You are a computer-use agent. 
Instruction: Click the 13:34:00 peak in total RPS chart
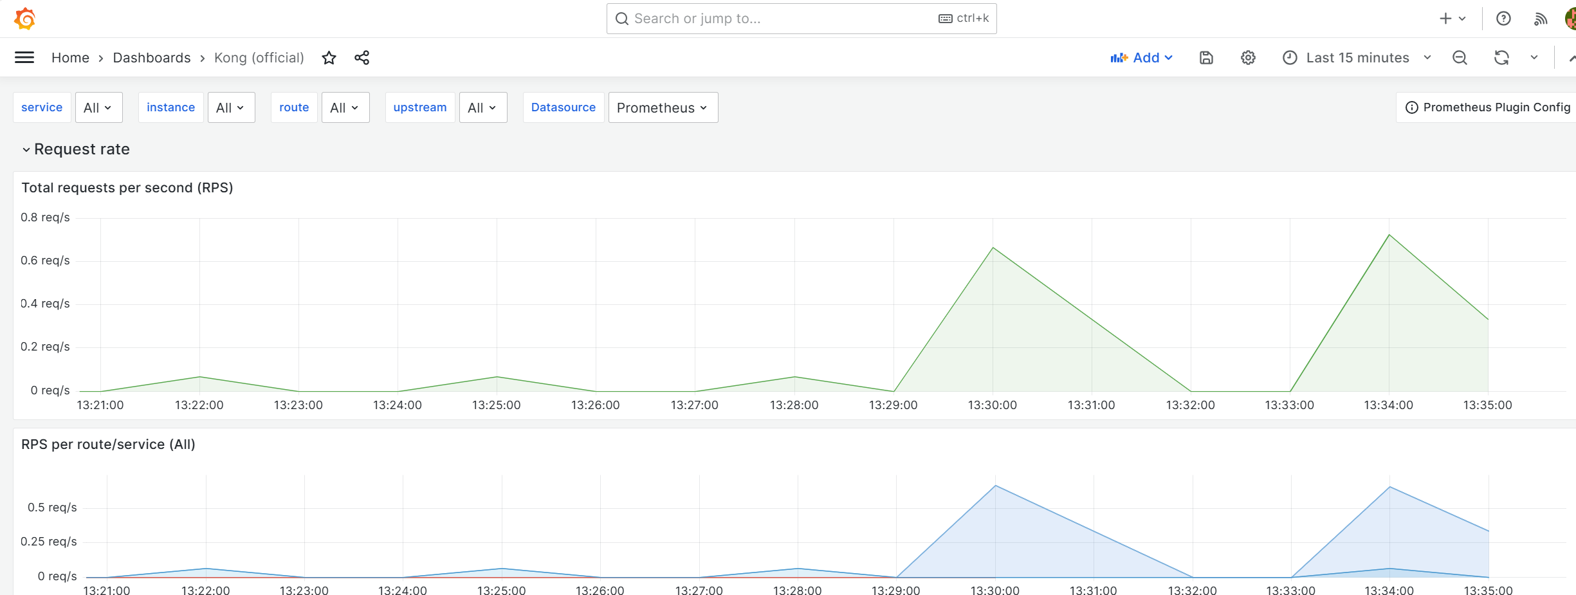[x=1389, y=235]
